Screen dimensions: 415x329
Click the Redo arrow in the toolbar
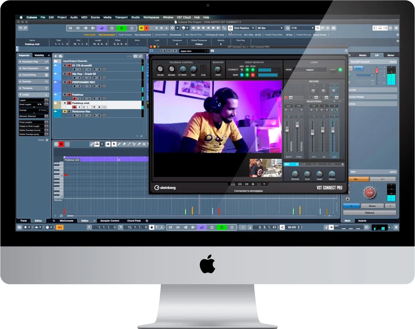point(25,28)
